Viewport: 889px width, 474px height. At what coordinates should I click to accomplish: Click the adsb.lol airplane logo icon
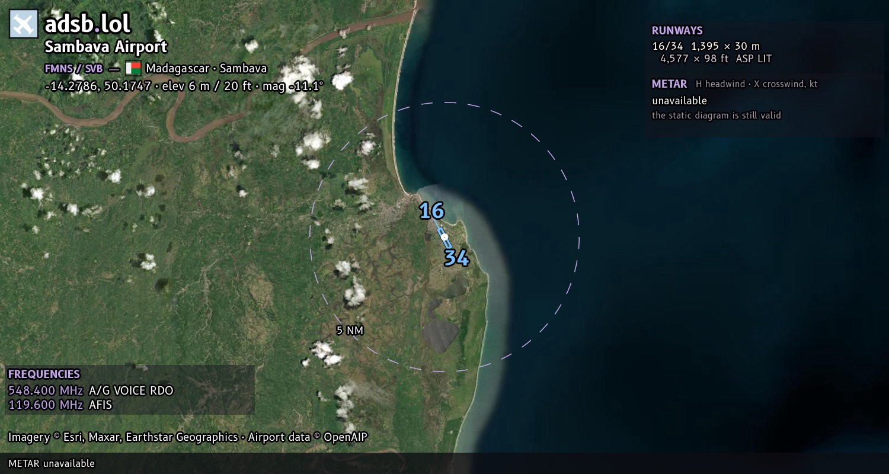(24, 24)
